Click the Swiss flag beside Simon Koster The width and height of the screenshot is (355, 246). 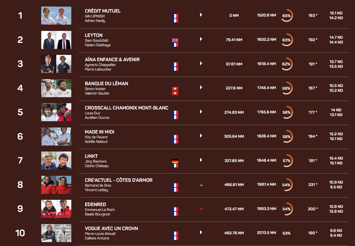pos(175,89)
